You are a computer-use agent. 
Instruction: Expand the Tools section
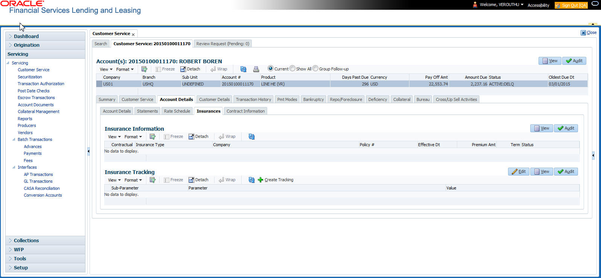(45, 258)
